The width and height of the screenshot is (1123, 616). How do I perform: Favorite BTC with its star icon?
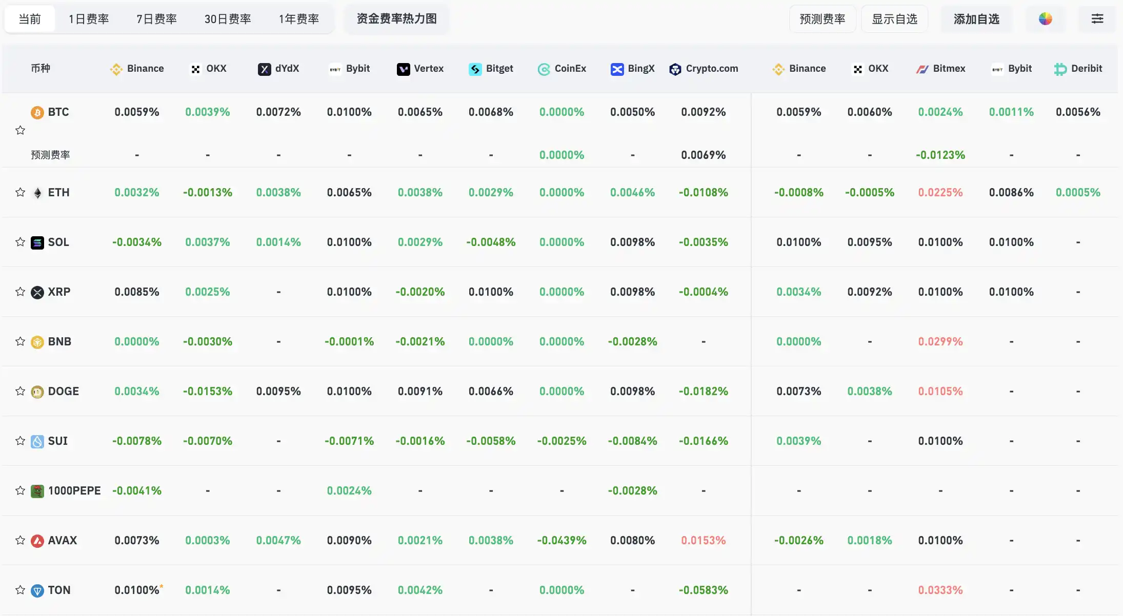tap(20, 130)
